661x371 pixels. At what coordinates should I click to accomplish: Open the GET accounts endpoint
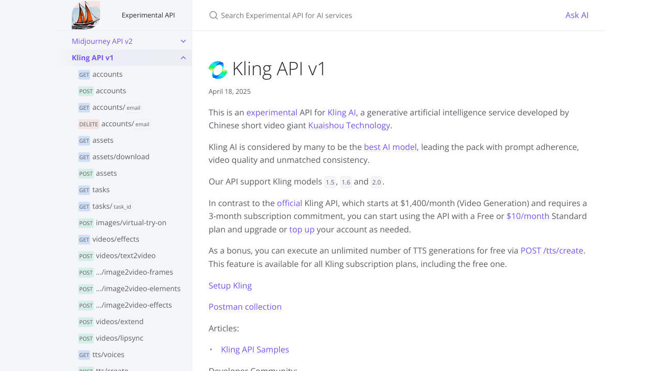click(101, 74)
